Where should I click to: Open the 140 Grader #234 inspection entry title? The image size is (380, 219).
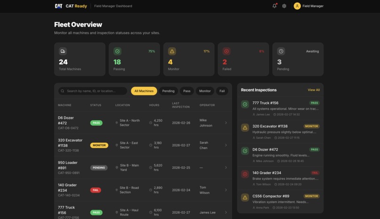click(267, 173)
